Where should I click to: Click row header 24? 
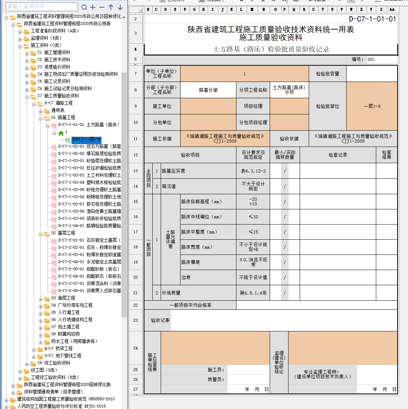point(136,348)
